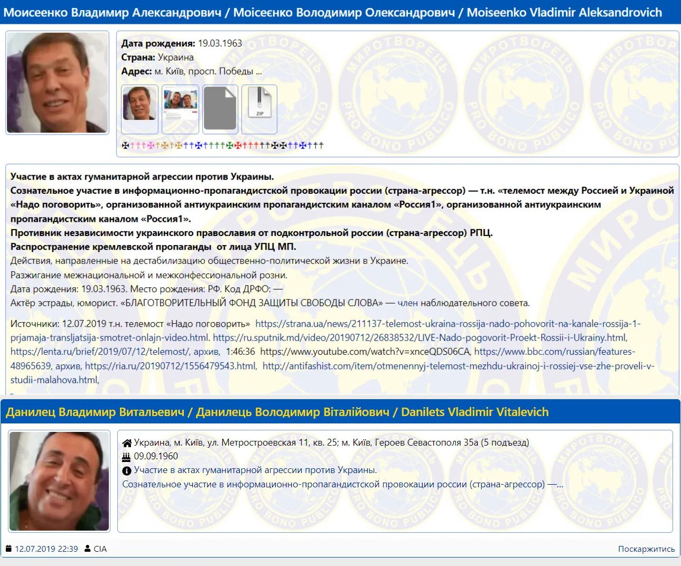This screenshot has height=566, width=681.
Task: Expand the truncated 'Сознательное участие' description text
Action: click(x=342, y=484)
